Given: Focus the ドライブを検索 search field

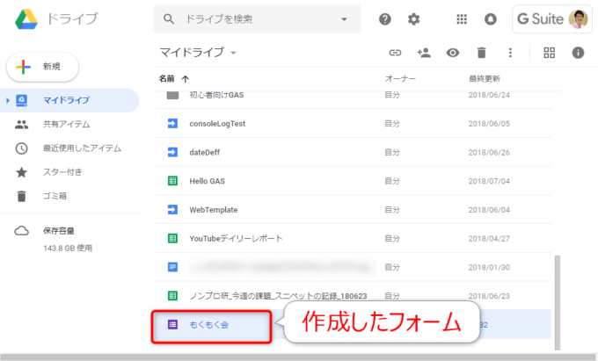Looking at the screenshot, I should click(257, 19).
